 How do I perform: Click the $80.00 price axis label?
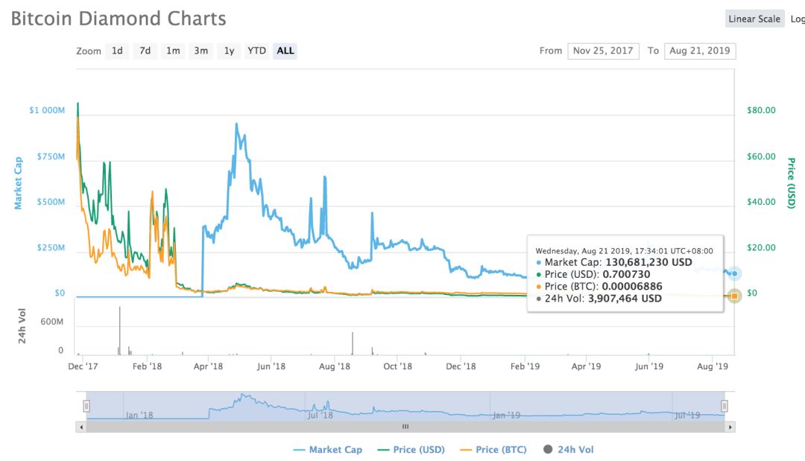[x=761, y=110]
